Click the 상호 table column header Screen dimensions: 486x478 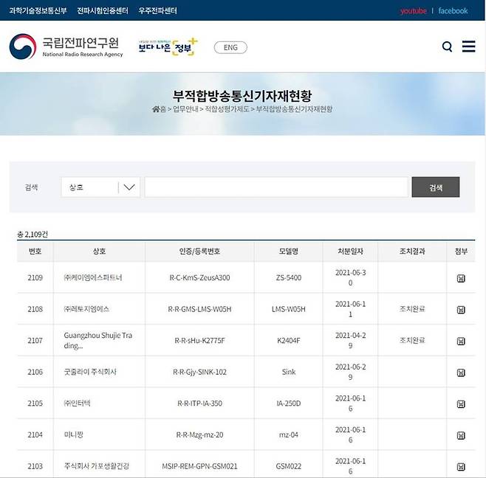[x=99, y=251]
